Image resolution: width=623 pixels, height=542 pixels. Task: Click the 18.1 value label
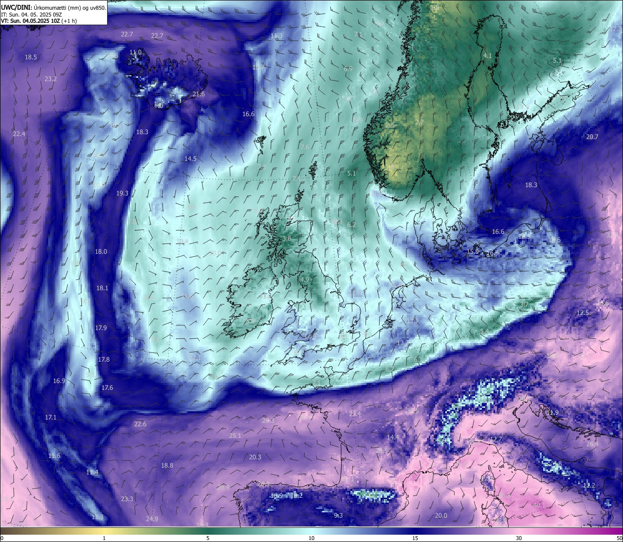[102, 288]
